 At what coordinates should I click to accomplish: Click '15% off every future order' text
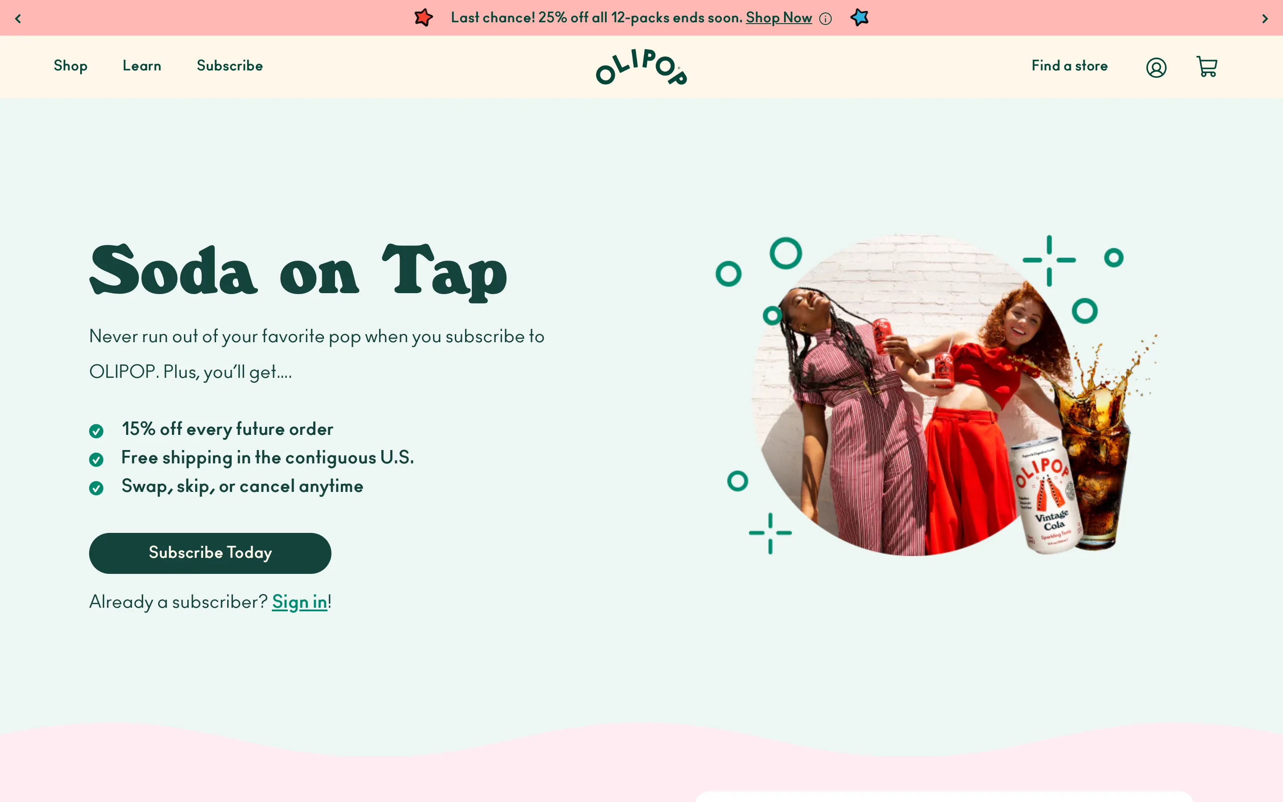(x=228, y=429)
